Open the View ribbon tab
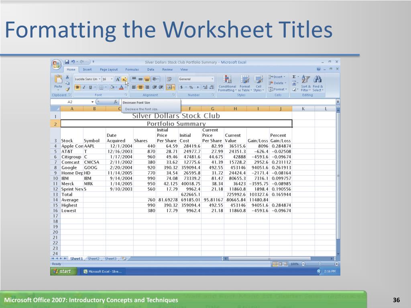Viewport: 411px width, 308px height. tap(184, 69)
